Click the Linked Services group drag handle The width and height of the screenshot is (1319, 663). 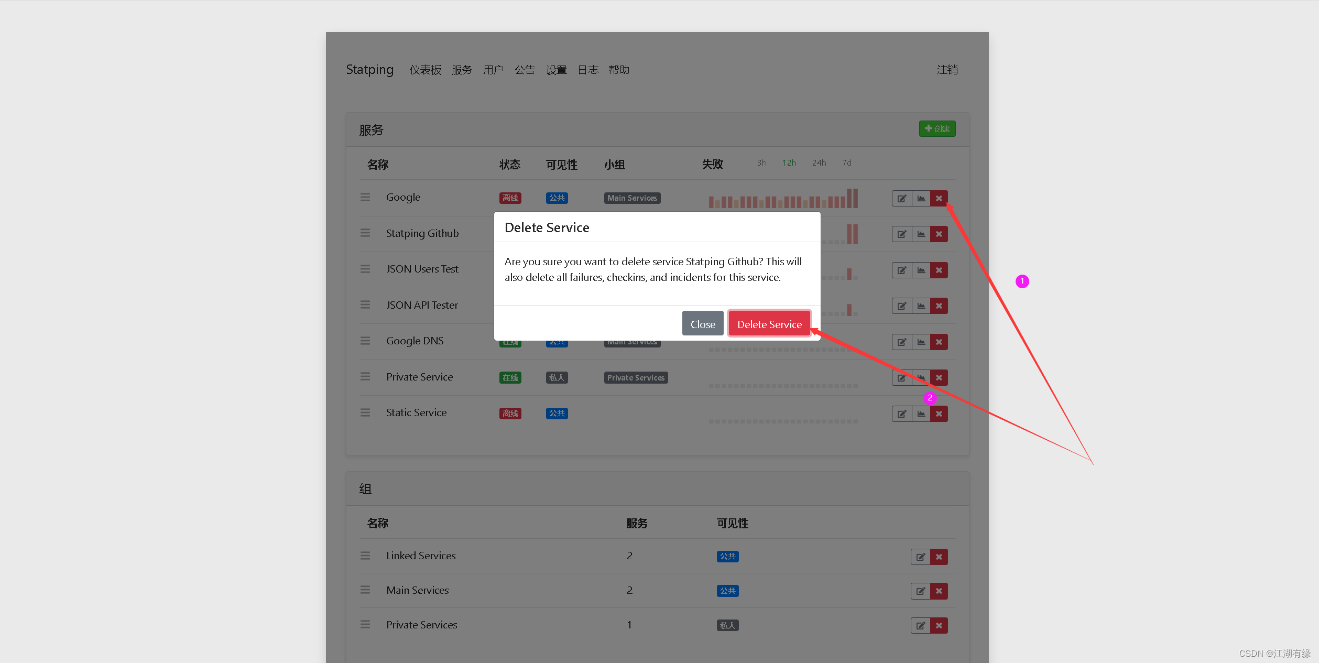[365, 556]
